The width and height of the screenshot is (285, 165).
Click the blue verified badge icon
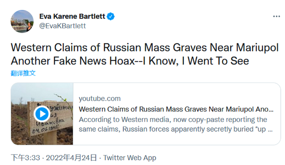111,16
